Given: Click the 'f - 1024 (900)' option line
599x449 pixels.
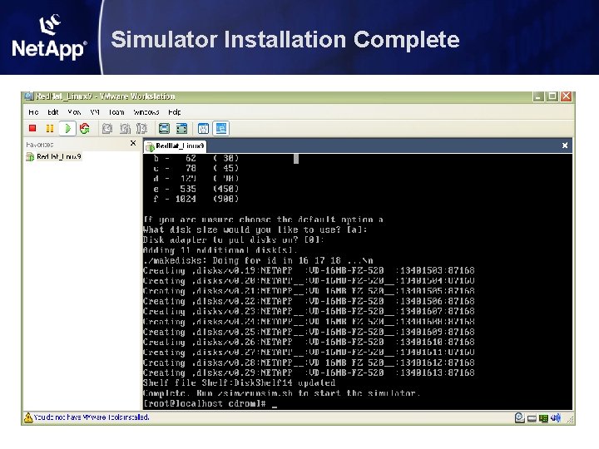Looking at the screenshot, I should [x=196, y=199].
